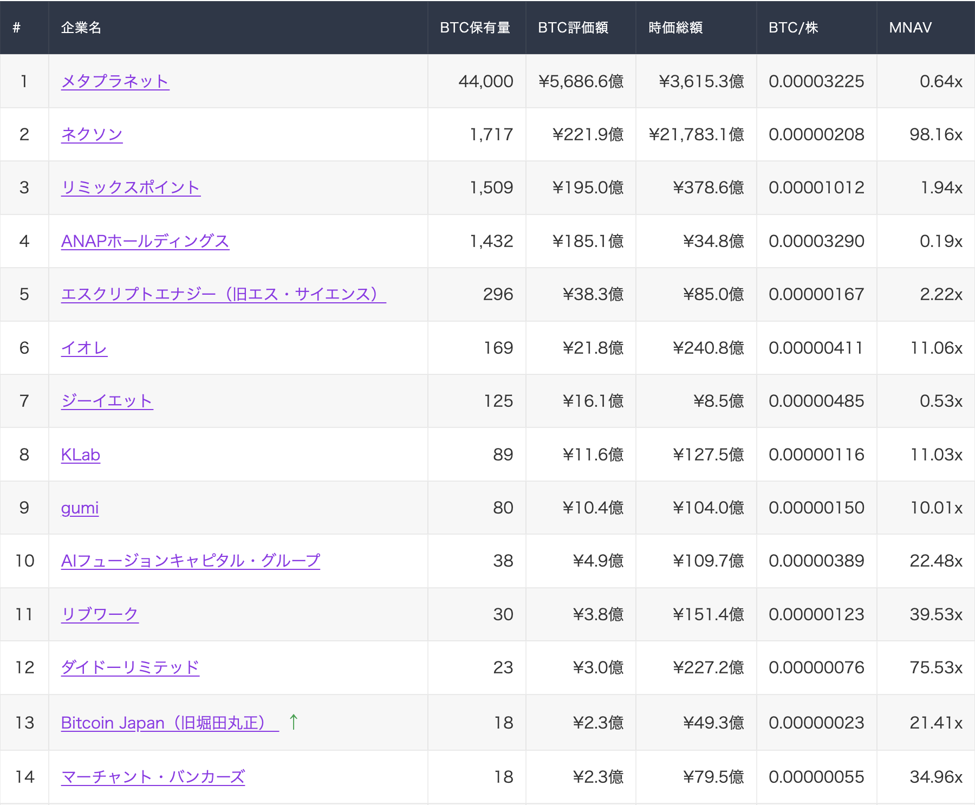This screenshot has width=975, height=805.
Task: Select ネクソン's ¥21,783.1億 market cap cell
Action: point(696,134)
